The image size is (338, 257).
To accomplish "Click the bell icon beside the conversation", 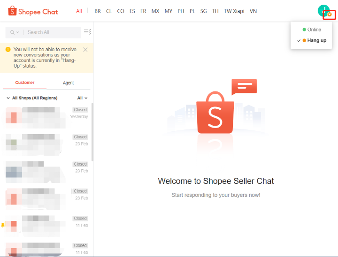I will pyautogui.click(x=2, y=225).
